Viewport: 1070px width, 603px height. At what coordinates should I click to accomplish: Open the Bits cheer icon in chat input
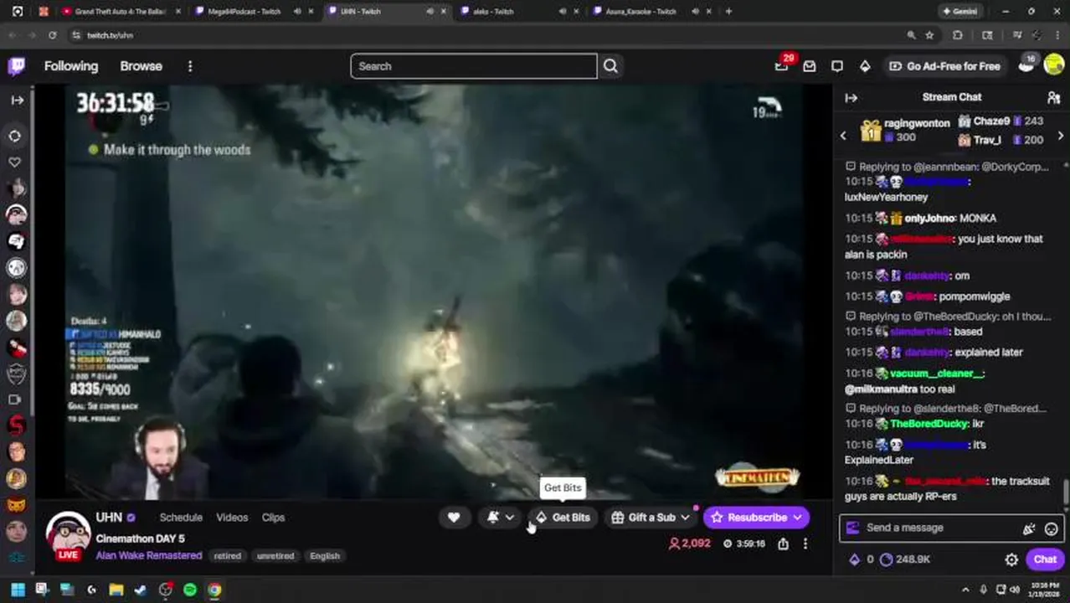point(1028,528)
